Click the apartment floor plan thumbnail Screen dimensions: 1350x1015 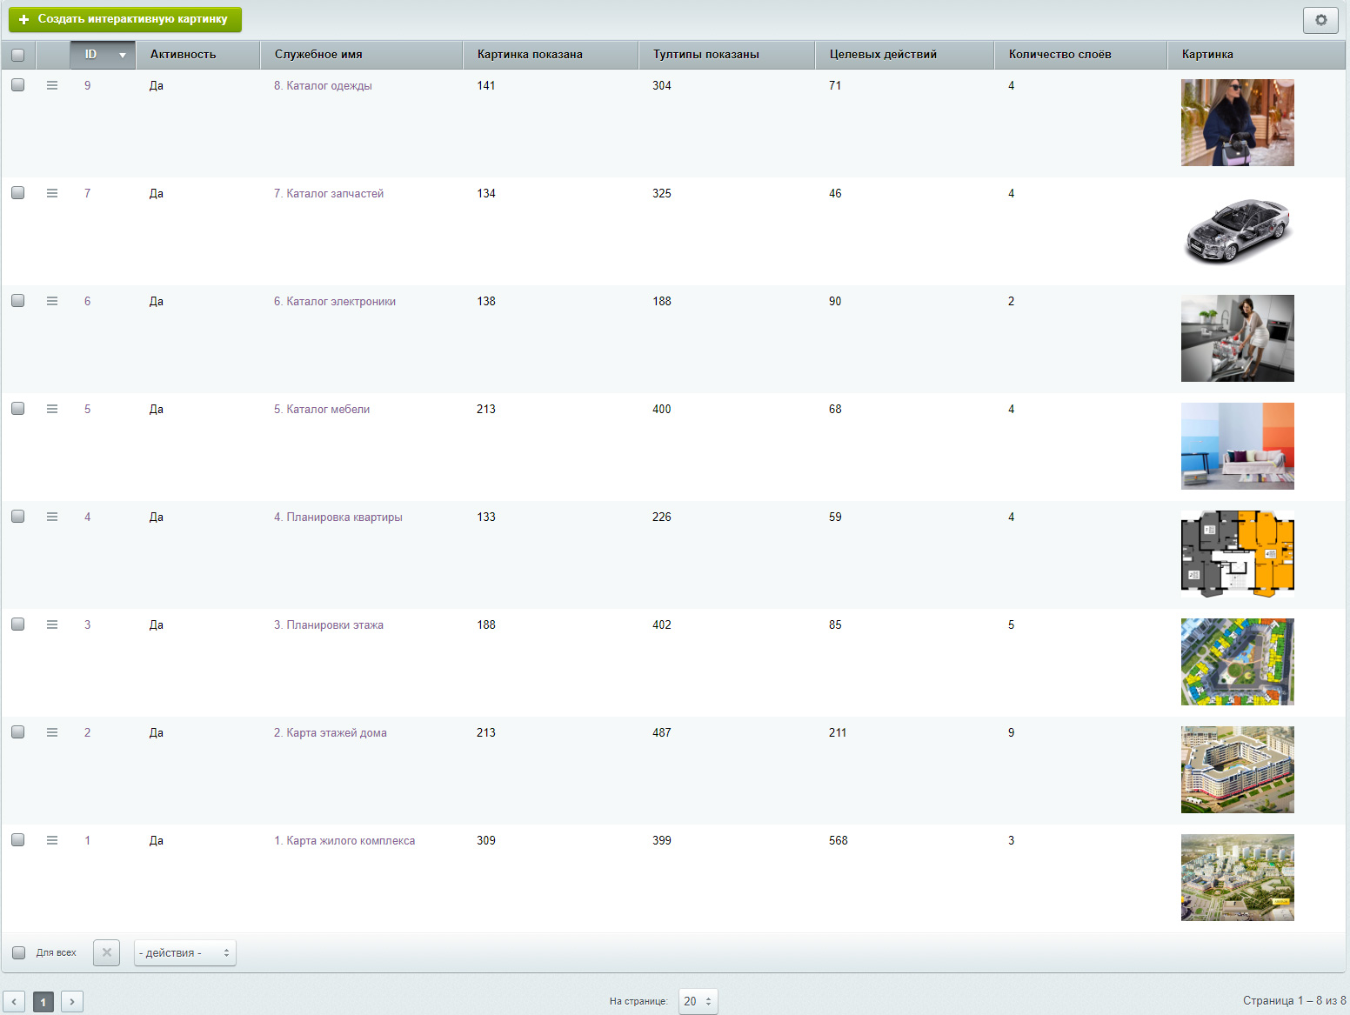1238,554
